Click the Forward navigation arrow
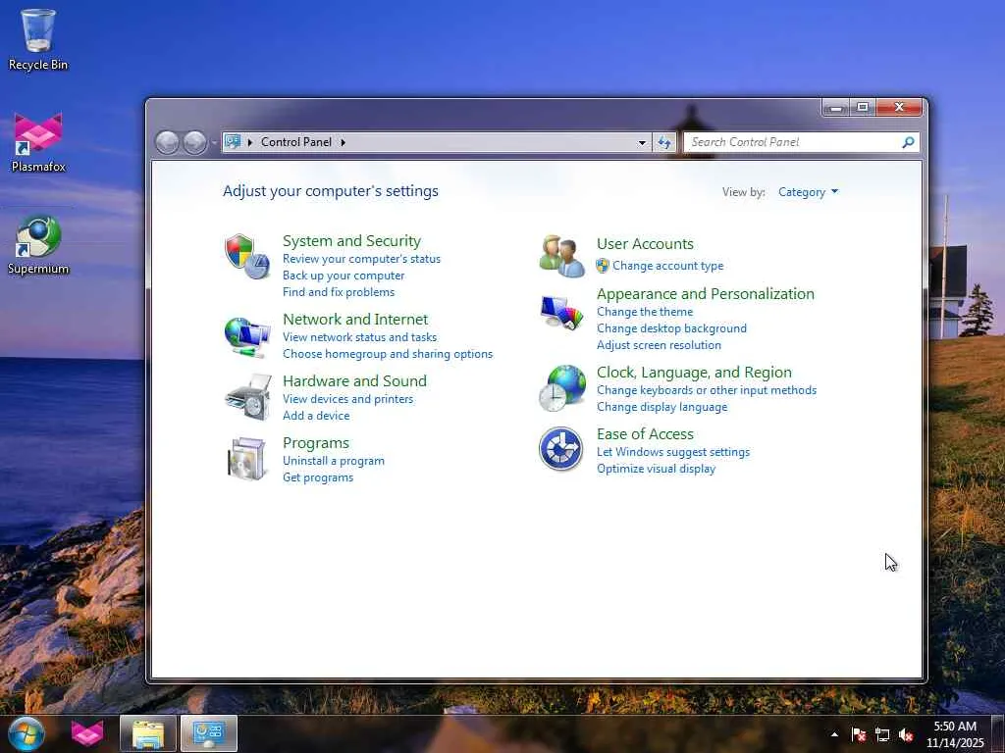Image resolution: width=1005 pixels, height=753 pixels. [x=195, y=142]
